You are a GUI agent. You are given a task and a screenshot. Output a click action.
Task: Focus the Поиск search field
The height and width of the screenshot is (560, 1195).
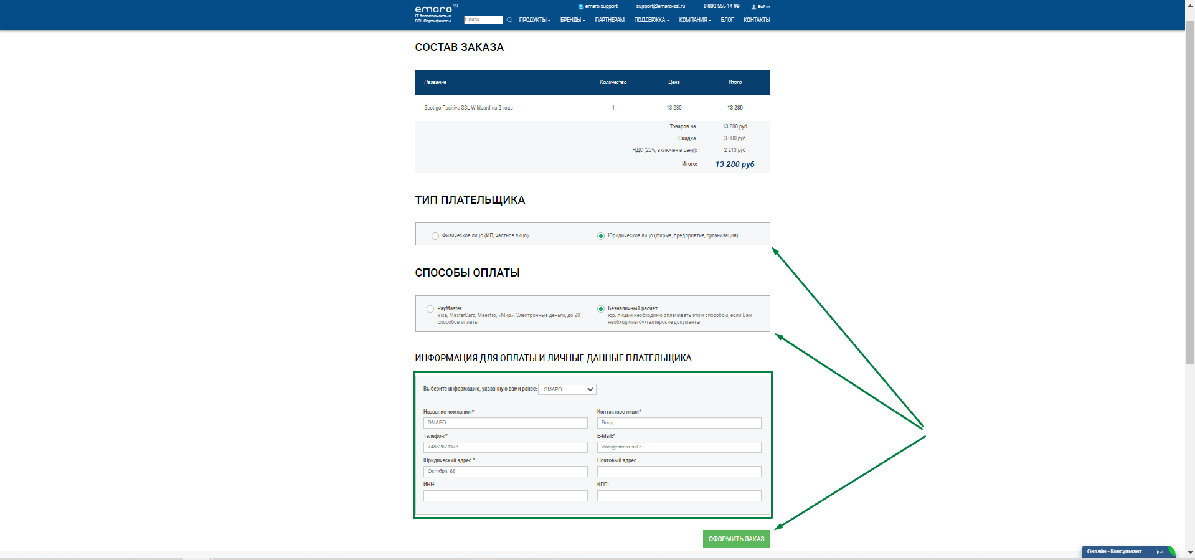[x=483, y=20]
